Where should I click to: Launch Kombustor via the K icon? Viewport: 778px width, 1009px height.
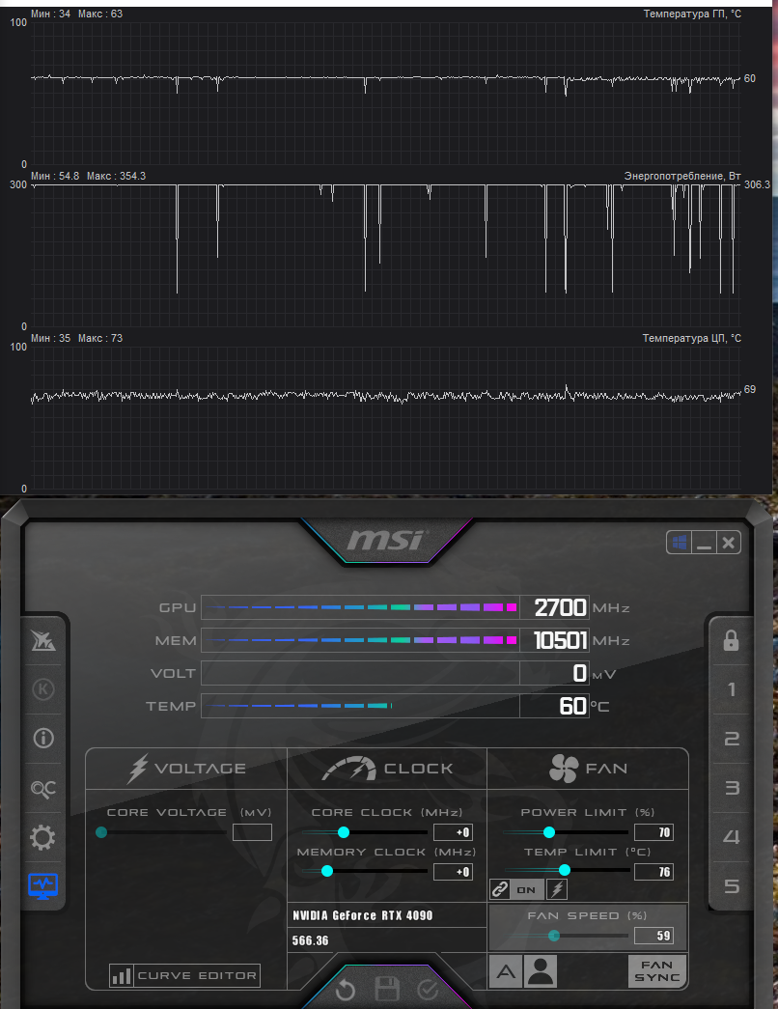coord(43,689)
